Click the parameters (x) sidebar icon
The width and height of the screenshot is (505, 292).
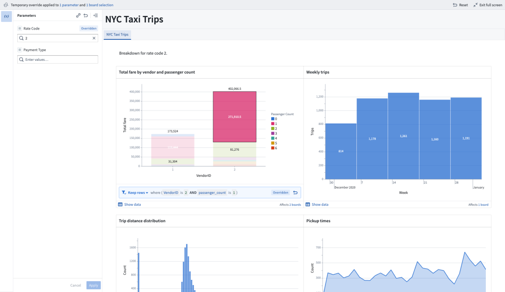6,16
